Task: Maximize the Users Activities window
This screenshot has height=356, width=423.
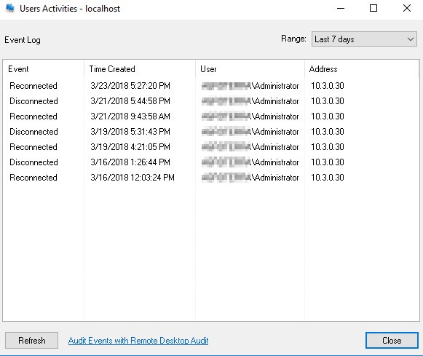Action: 373,8
